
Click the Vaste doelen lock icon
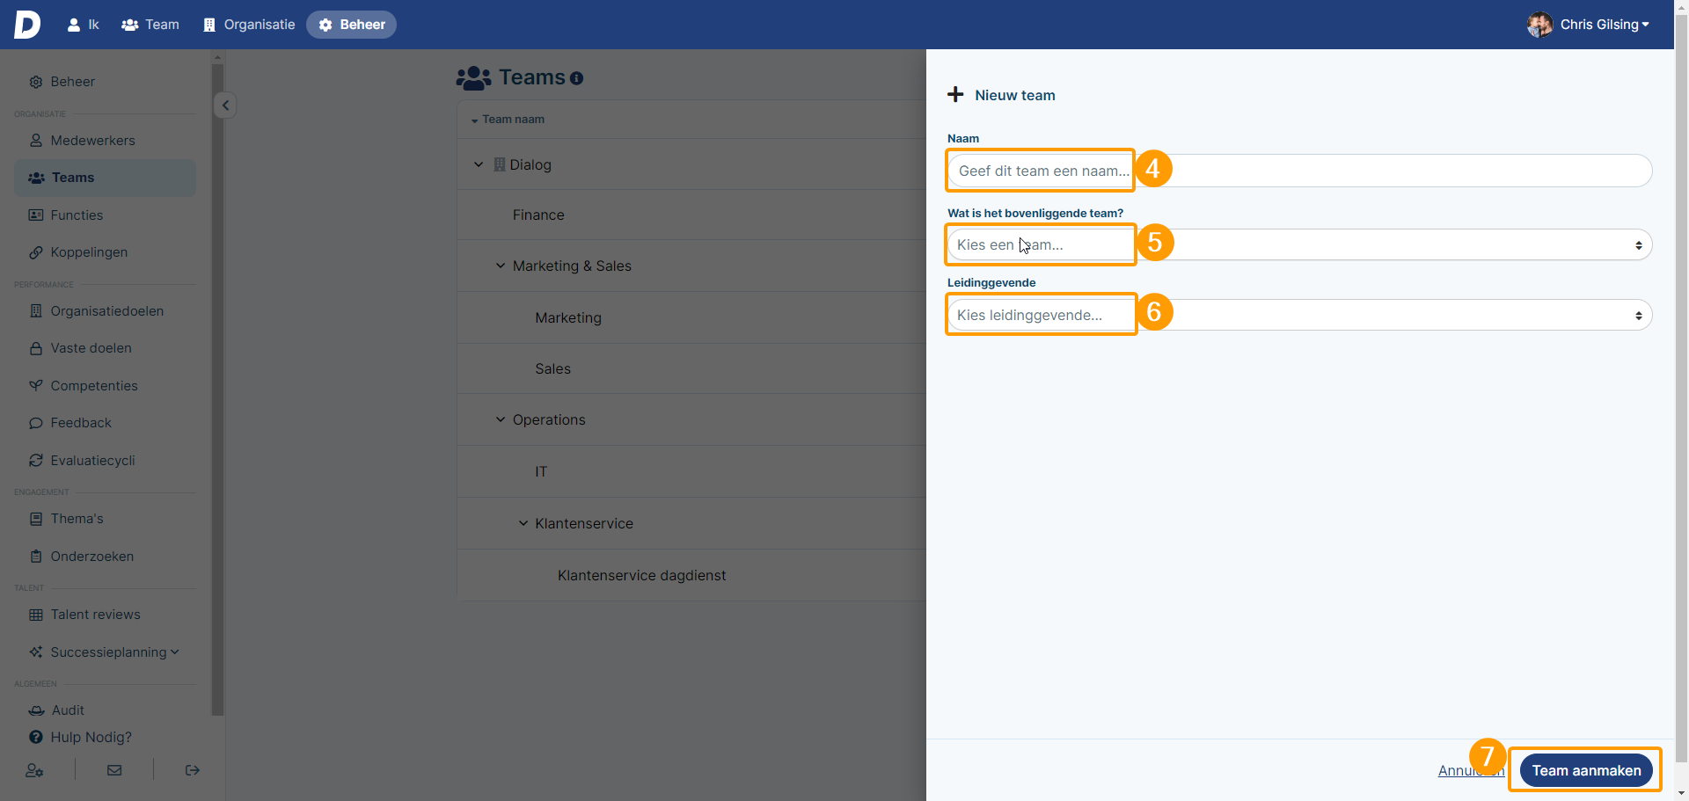36,348
